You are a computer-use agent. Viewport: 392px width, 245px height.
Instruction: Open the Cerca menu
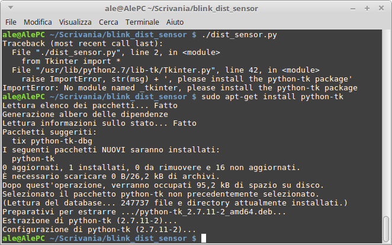pos(108,22)
